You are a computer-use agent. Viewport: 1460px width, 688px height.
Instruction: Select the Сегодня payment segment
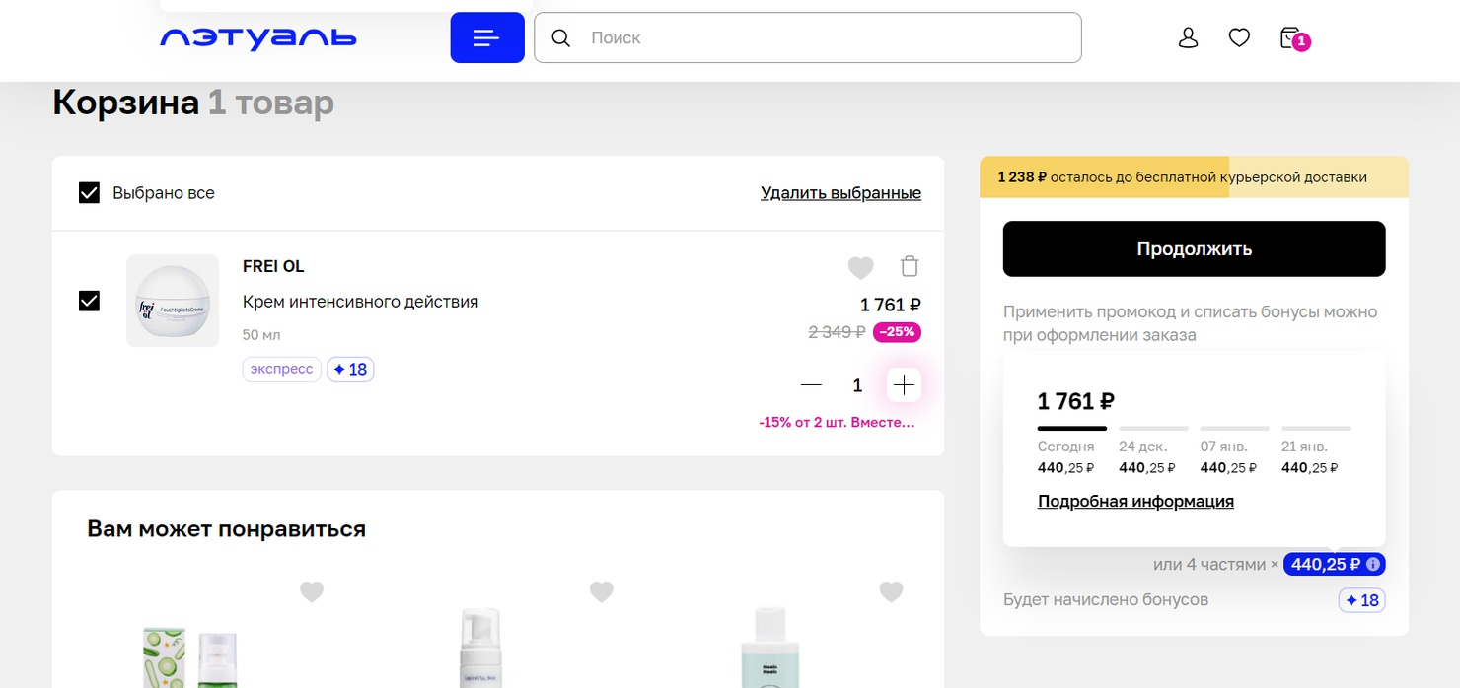click(1071, 448)
